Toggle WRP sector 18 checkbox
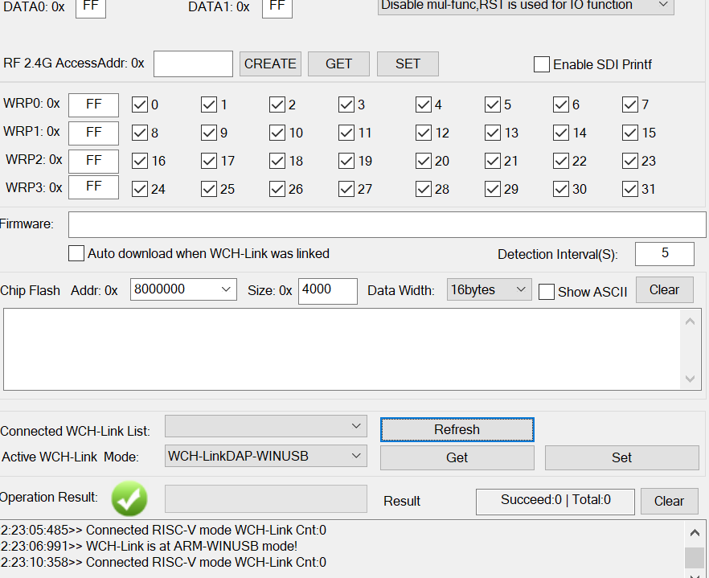Screen dimensions: 709x578 click(x=277, y=161)
